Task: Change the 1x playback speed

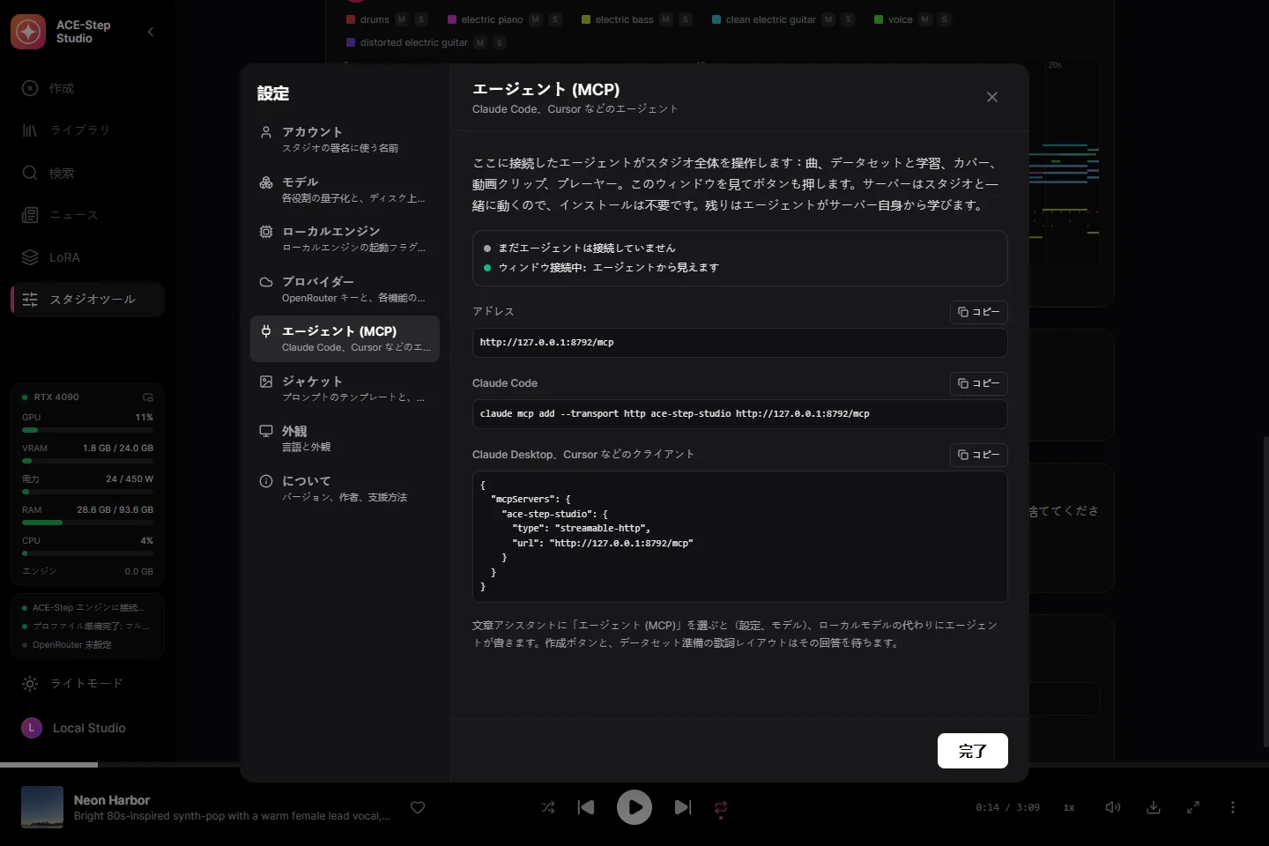Action: point(1069,807)
